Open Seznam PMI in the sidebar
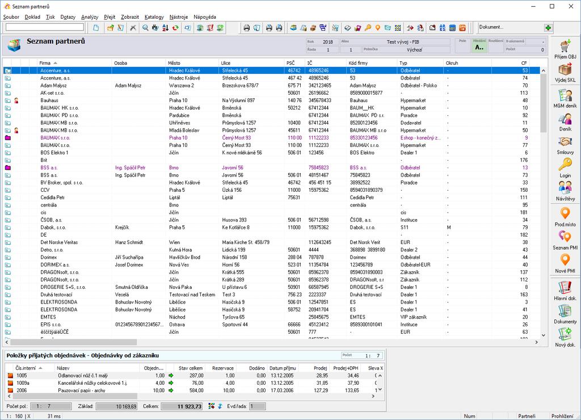This screenshot has width=581, height=420. pyautogui.click(x=565, y=240)
